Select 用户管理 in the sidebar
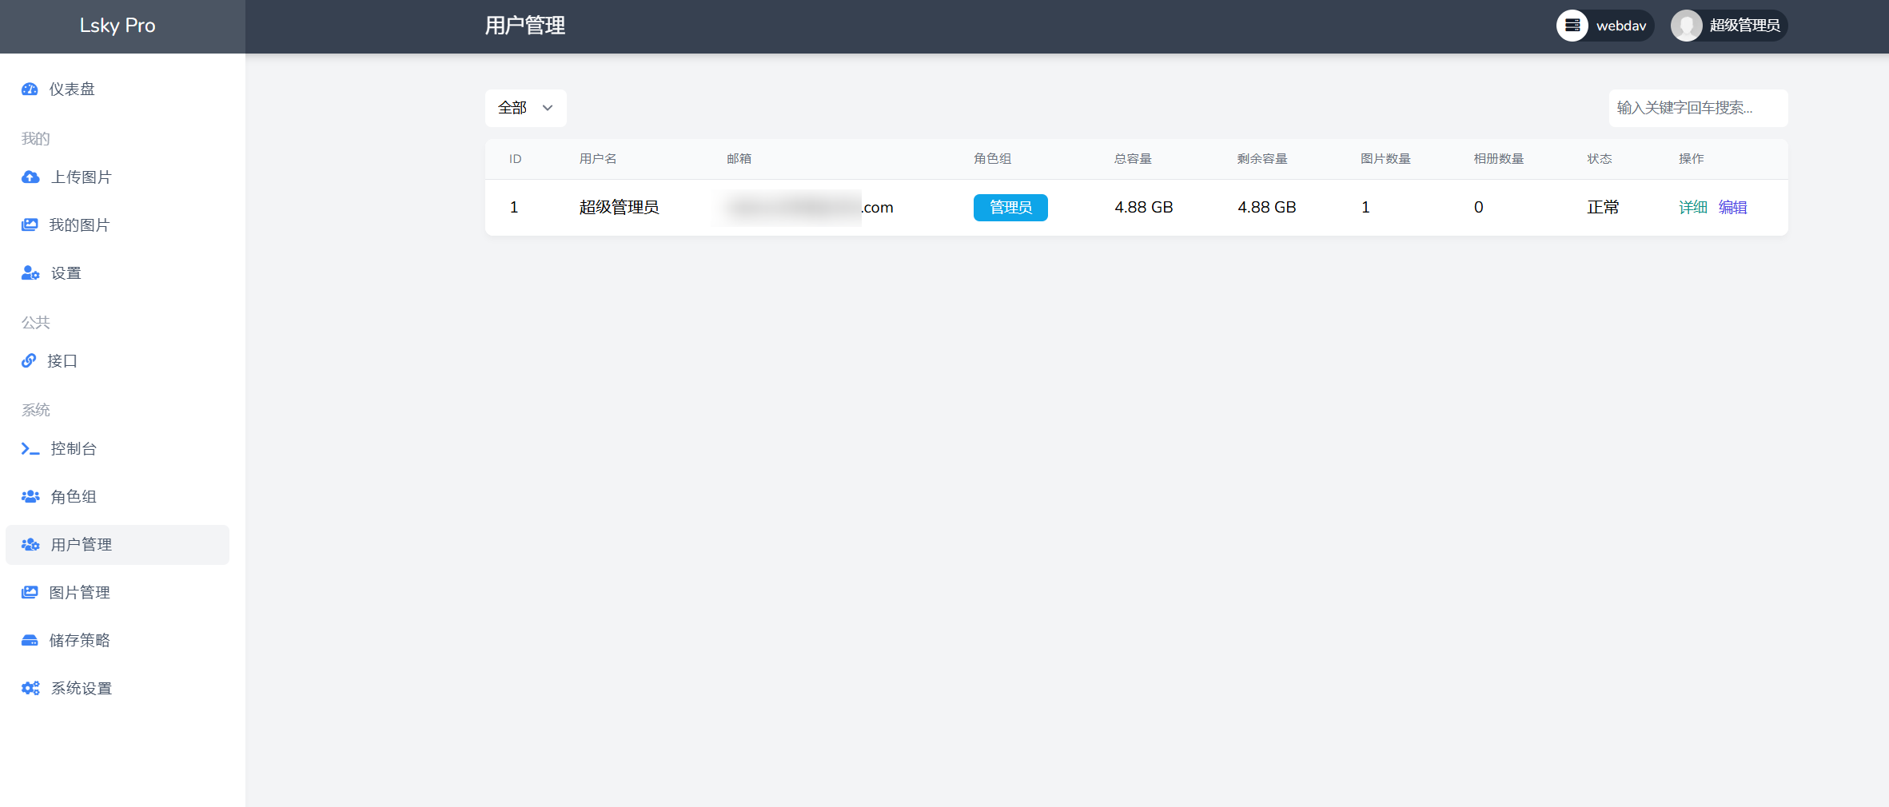 point(81,545)
